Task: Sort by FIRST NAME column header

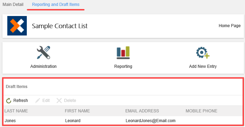Action: (77, 111)
